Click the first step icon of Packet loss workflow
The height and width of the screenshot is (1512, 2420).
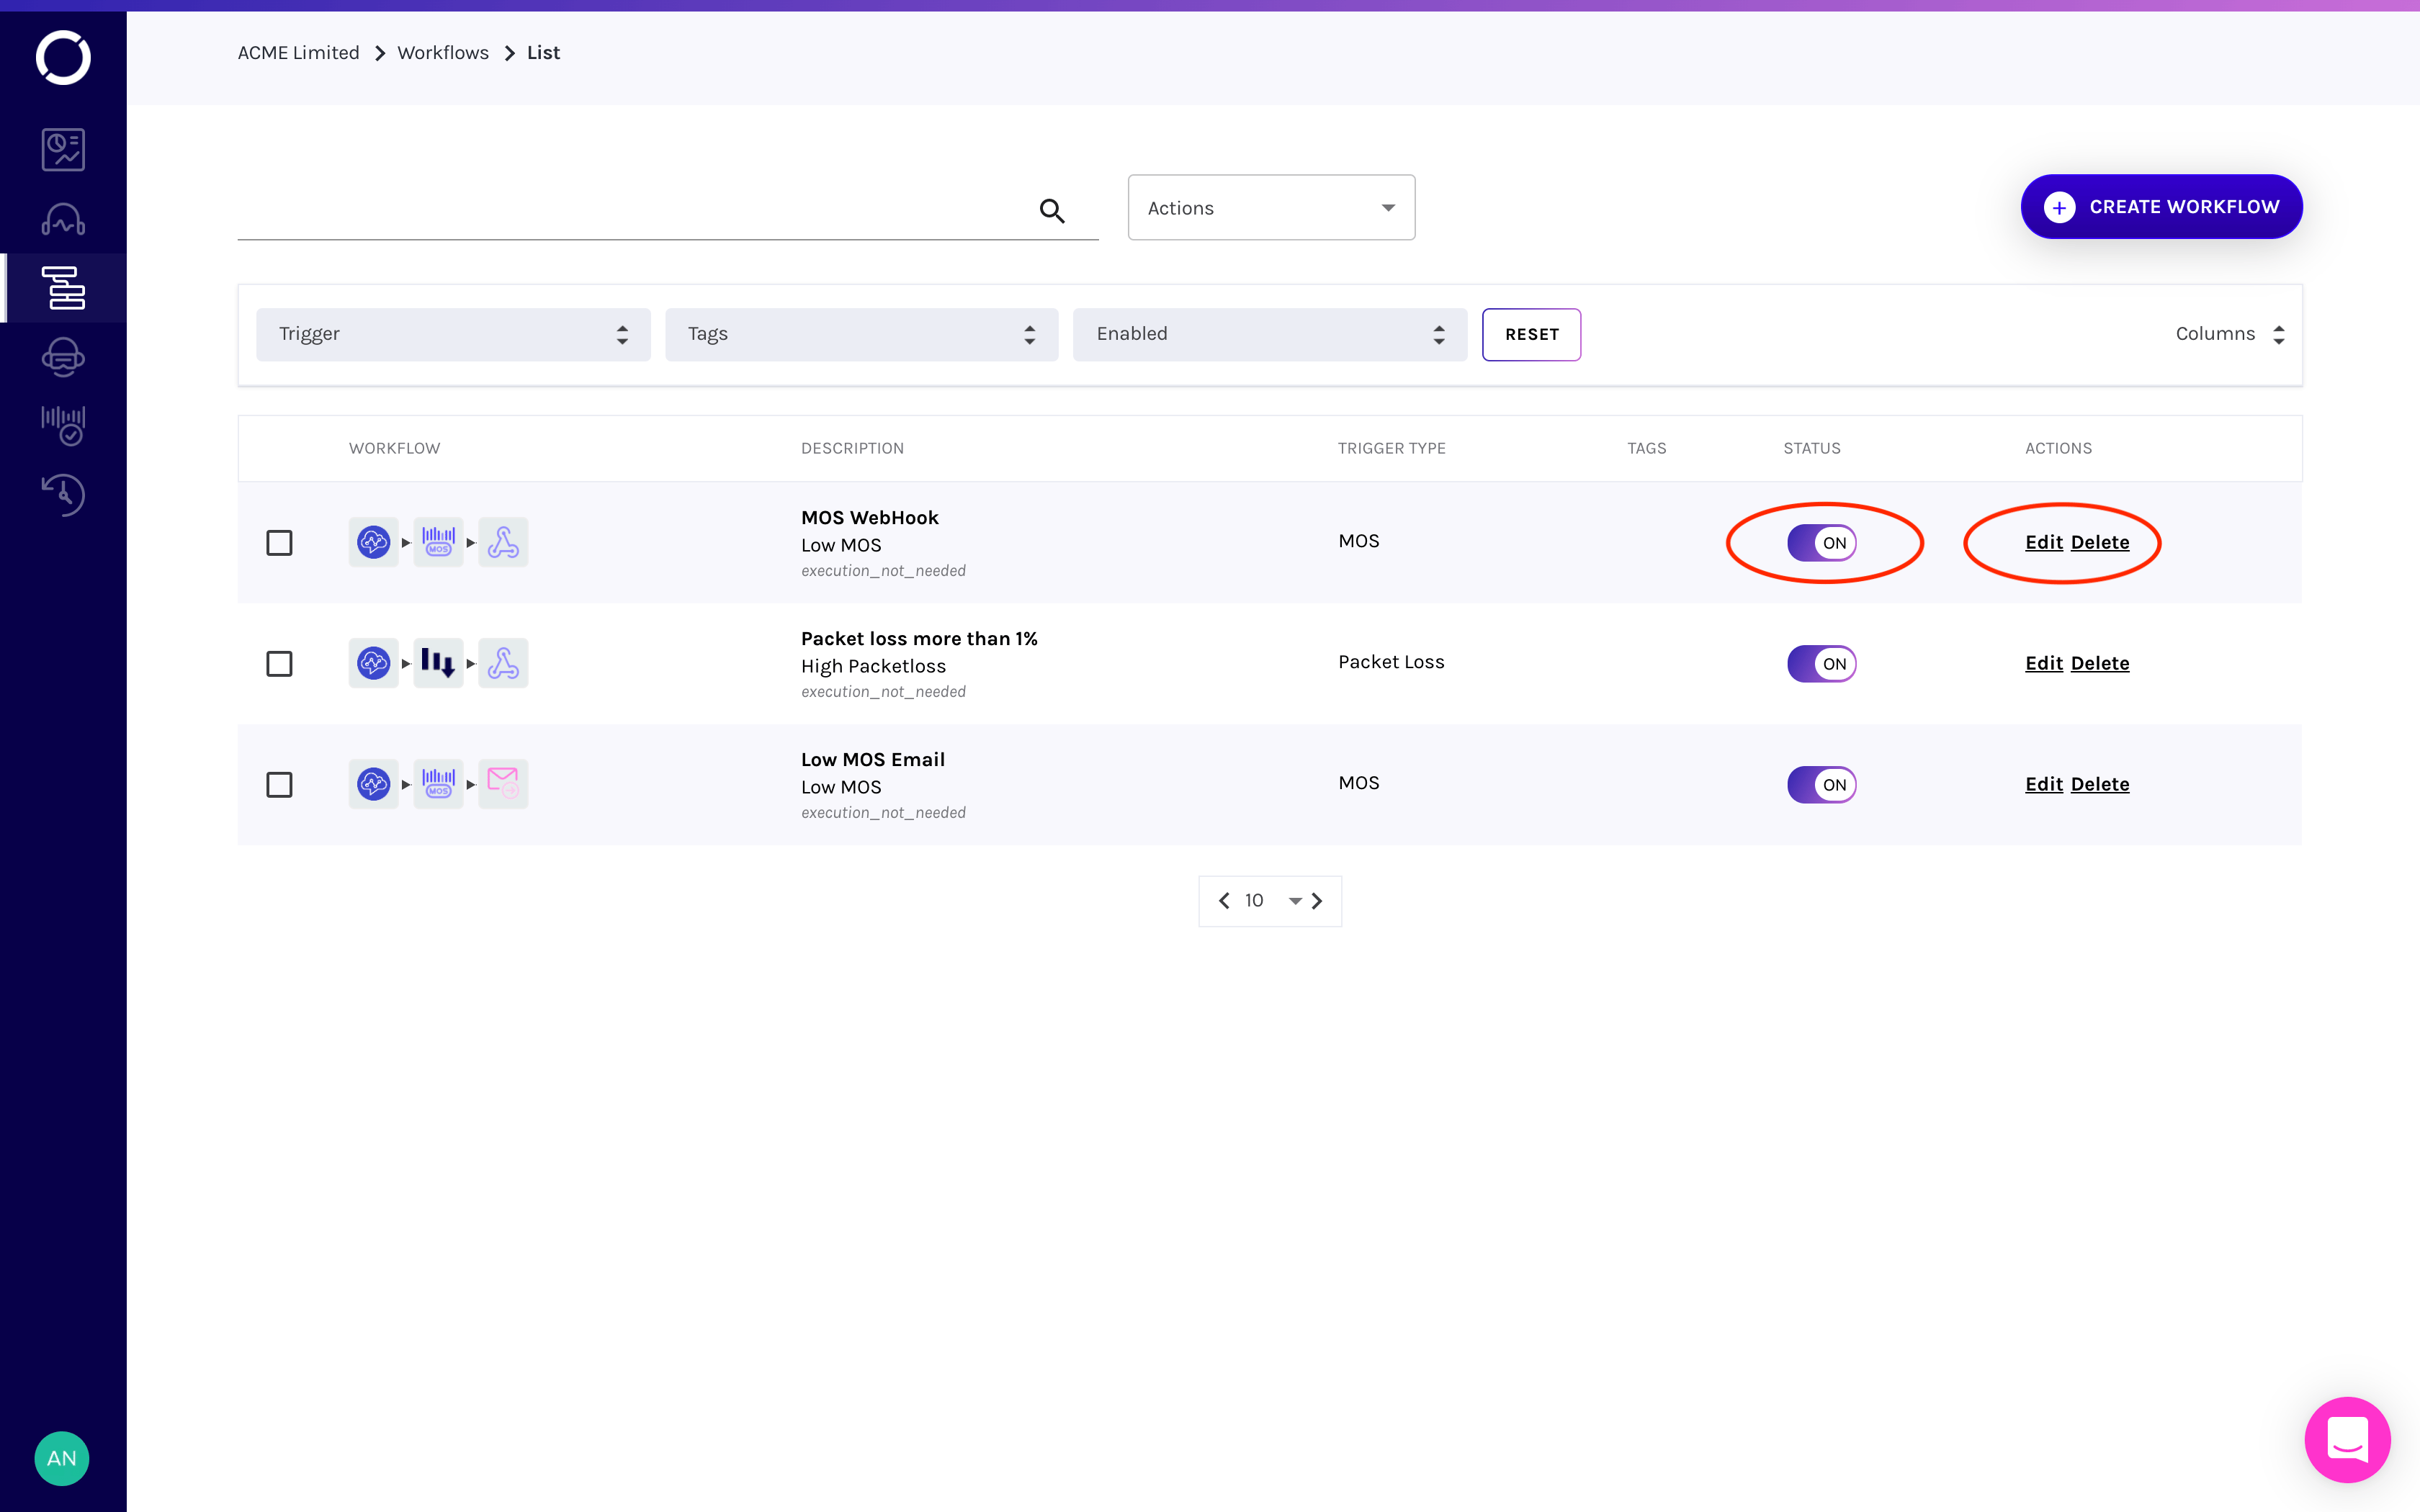[373, 663]
